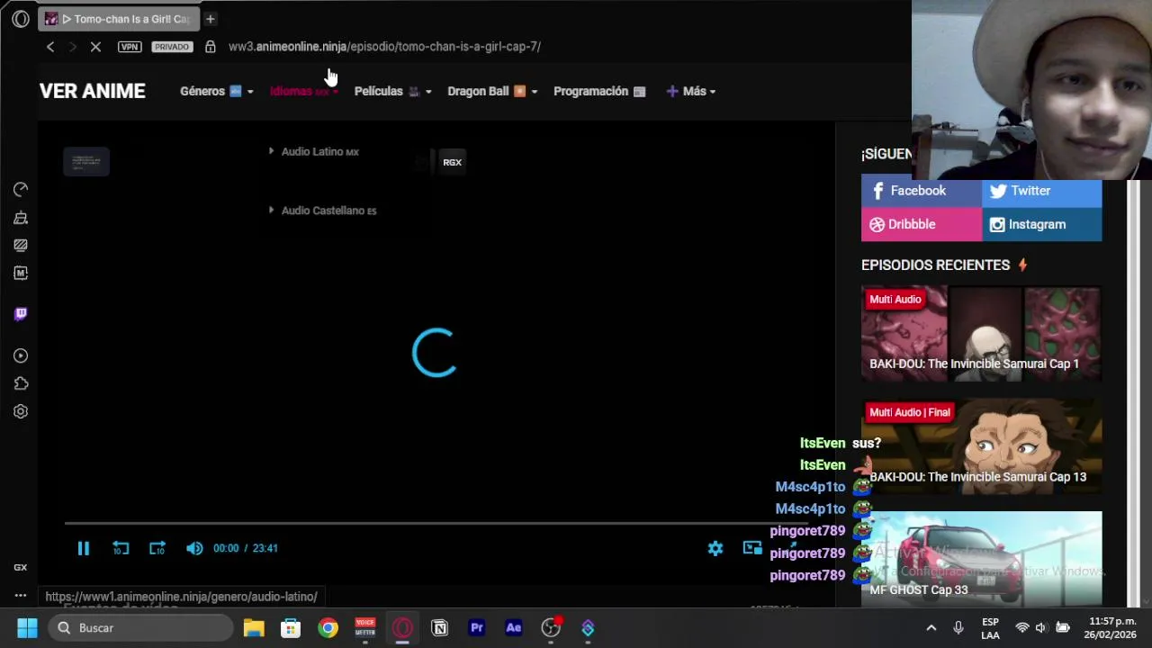Toggle the VPN badge

[130, 47]
